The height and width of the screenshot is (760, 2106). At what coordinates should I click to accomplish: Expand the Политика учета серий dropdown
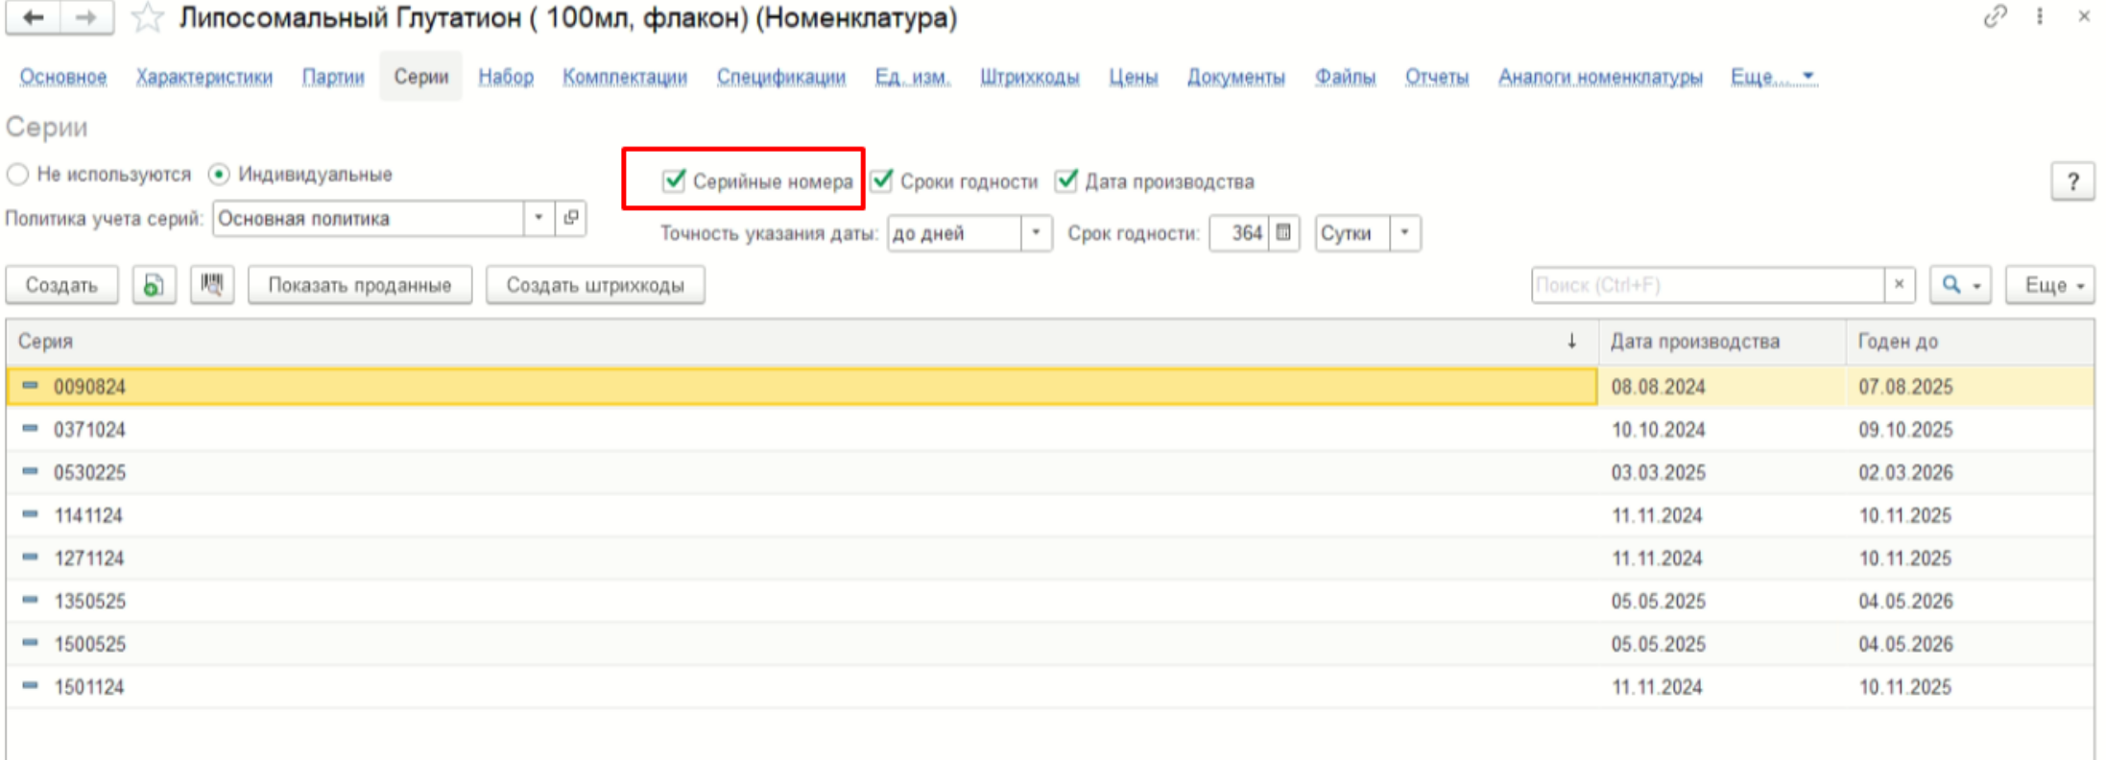pos(538,218)
